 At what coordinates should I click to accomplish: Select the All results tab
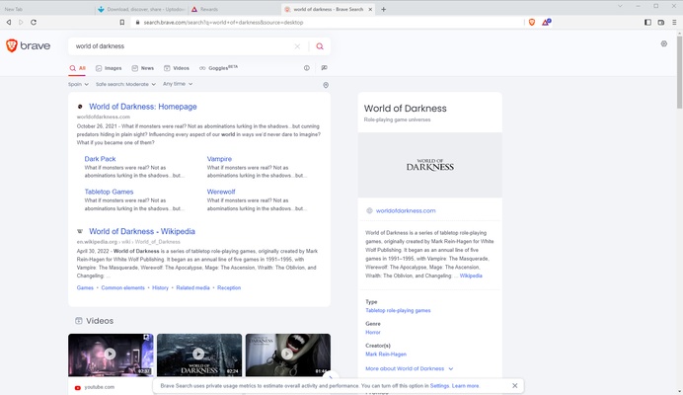(x=78, y=68)
